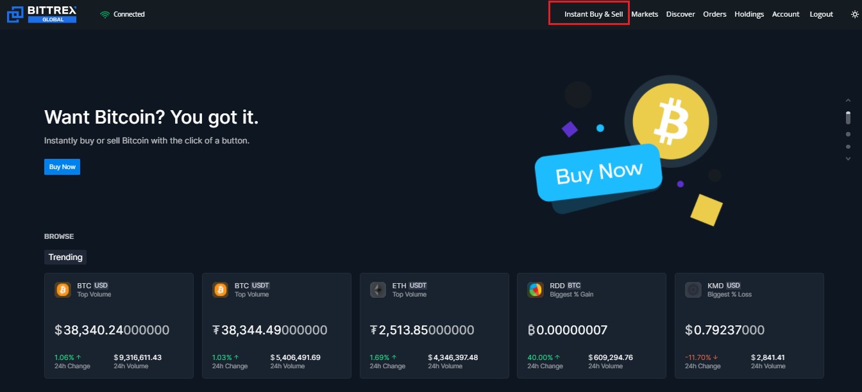
Task: Open Instant Buy & Sell menu item
Action: [x=593, y=14]
